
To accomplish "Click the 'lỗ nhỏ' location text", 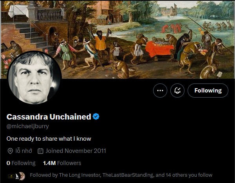I will [25, 151].
